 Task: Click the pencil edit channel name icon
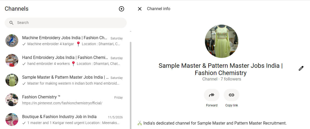coord(301,69)
